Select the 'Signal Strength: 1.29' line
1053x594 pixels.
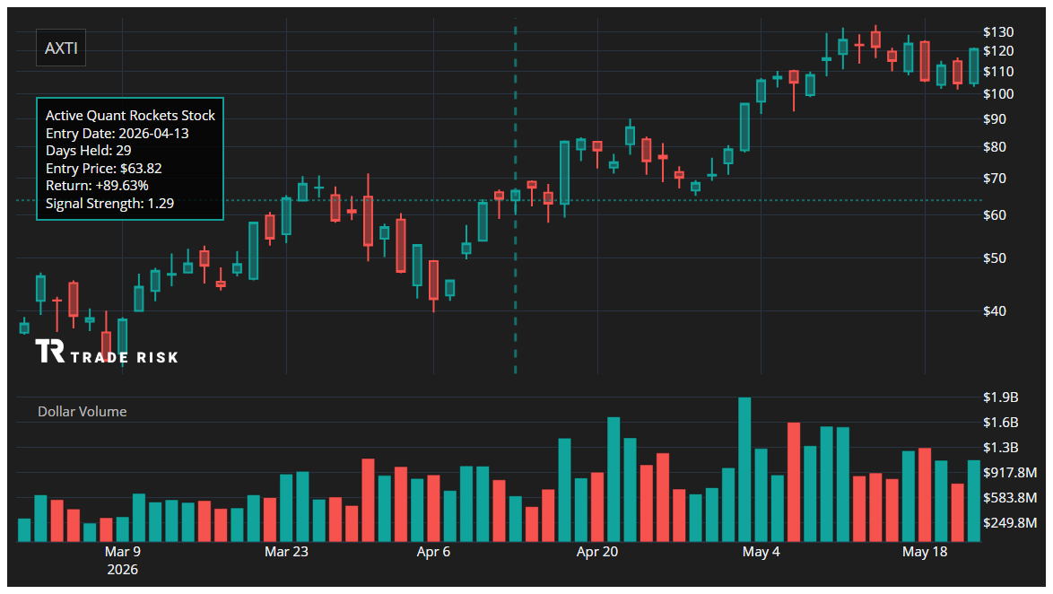tap(109, 203)
